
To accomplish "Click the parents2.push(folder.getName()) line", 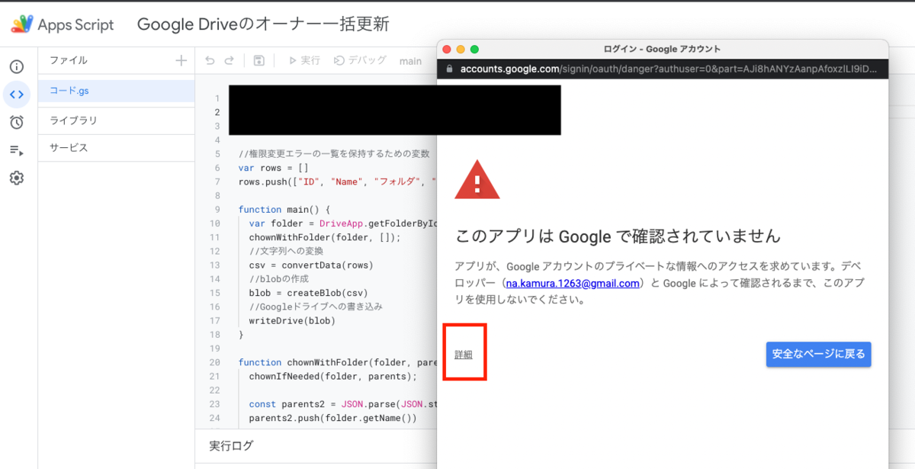I will (333, 418).
